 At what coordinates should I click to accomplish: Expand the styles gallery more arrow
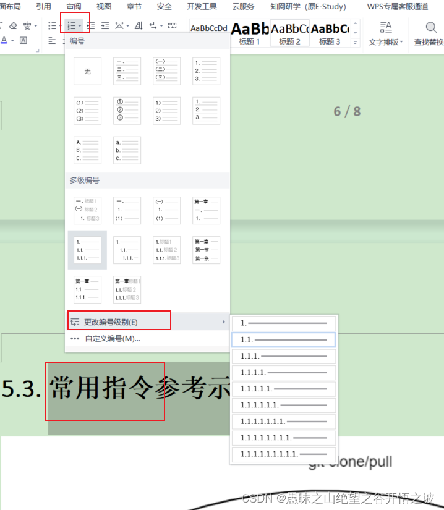pos(355,43)
